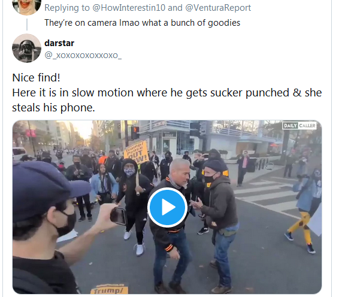Visit the @VenturaReport mention link
This screenshot has height=297, width=351.
tap(218, 8)
